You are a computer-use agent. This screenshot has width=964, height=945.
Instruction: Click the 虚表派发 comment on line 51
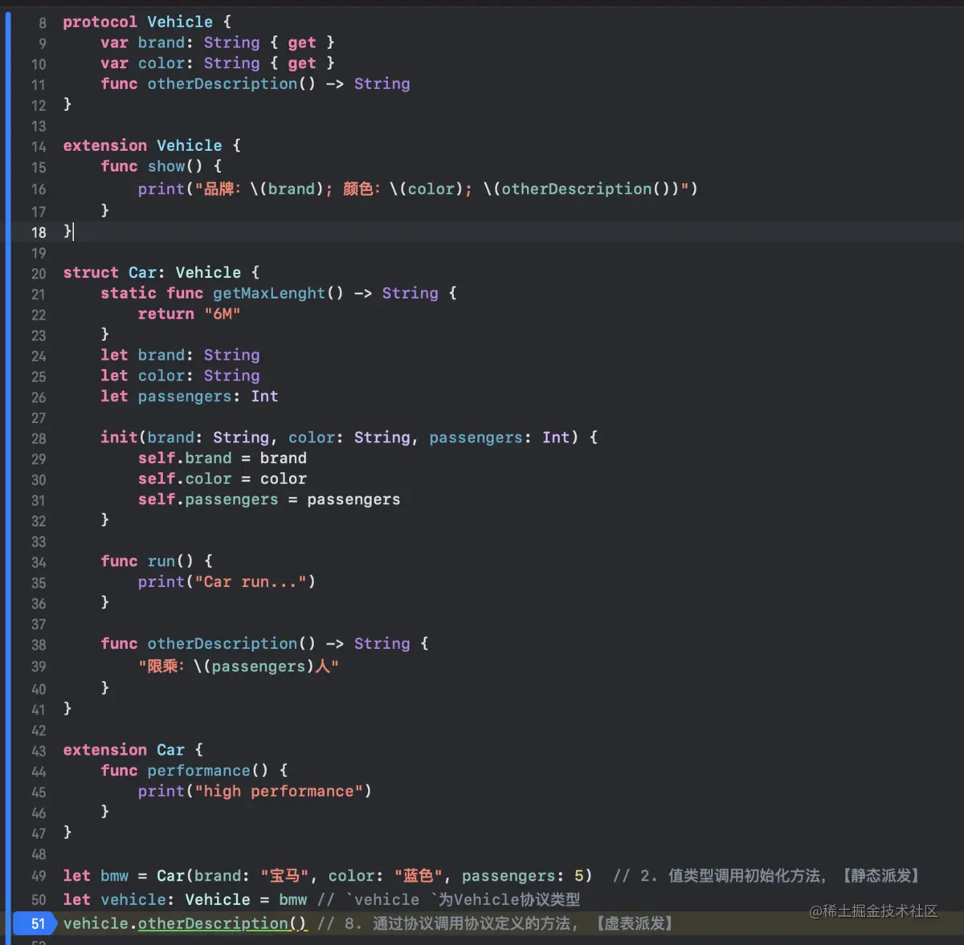[x=495, y=924]
